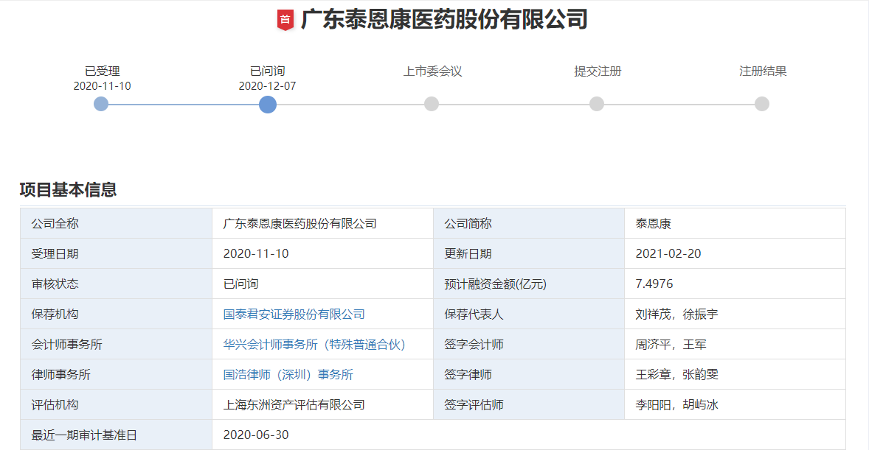Click the 最近一期审计基准日 label cell
This screenshot has width=869, height=450.
(x=117, y=435)
